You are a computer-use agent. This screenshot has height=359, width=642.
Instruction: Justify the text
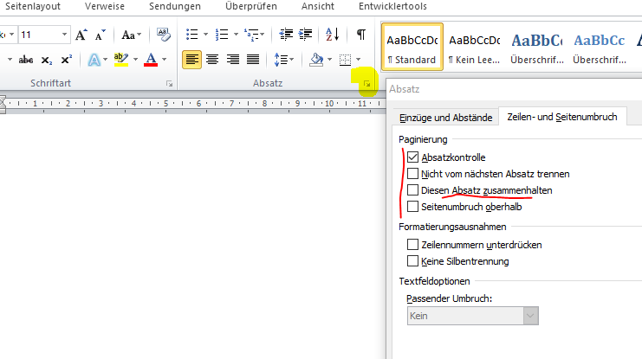coord(253,60)
